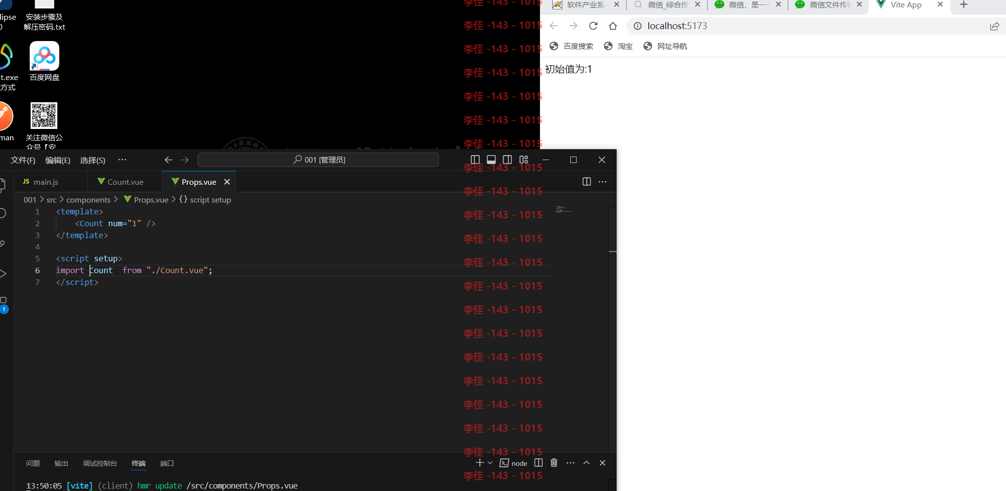Open terminal panel more actions ellipsis

[x=570, y=463]
